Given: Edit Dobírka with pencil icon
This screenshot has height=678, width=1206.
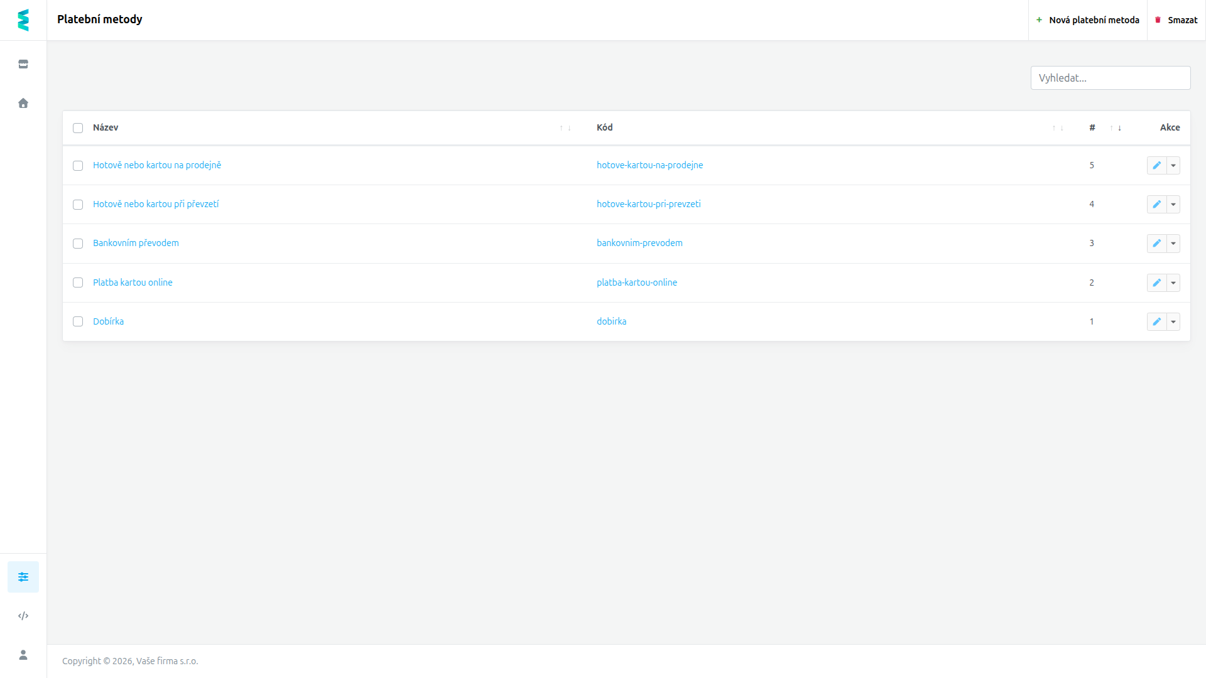Looking at the screenshot, I should [1156, 321].
